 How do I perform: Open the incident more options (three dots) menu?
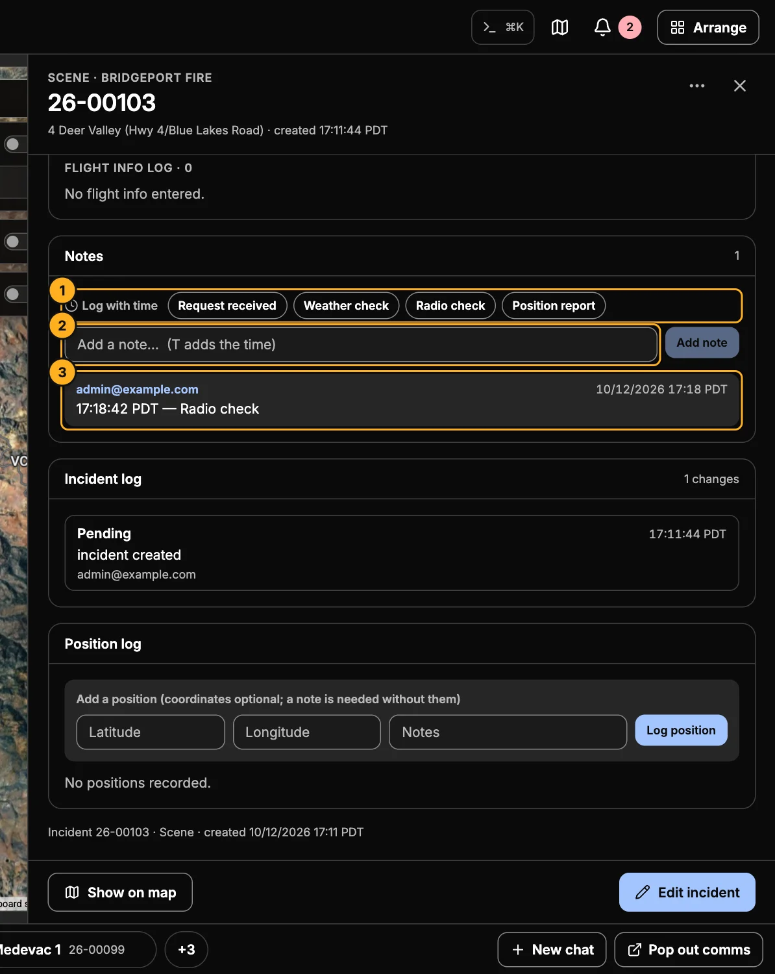697,86
